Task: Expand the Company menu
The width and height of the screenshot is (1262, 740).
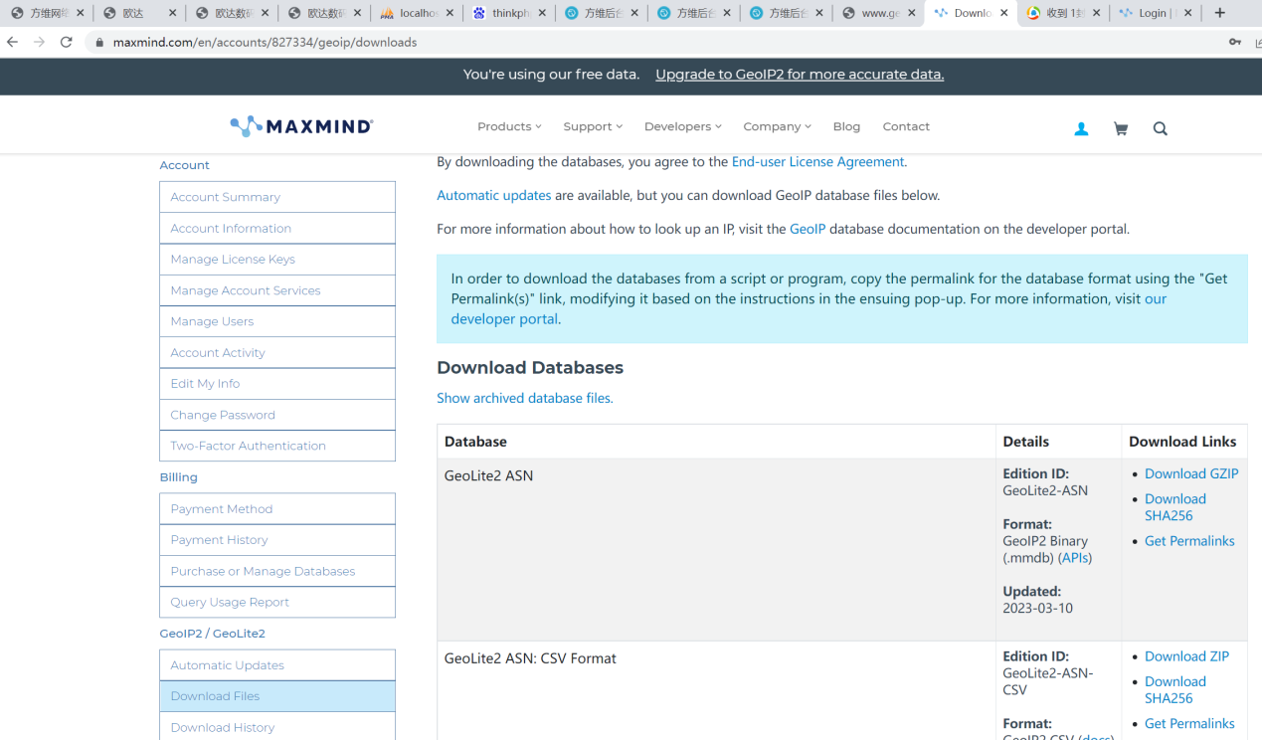Action: (777, 126)
